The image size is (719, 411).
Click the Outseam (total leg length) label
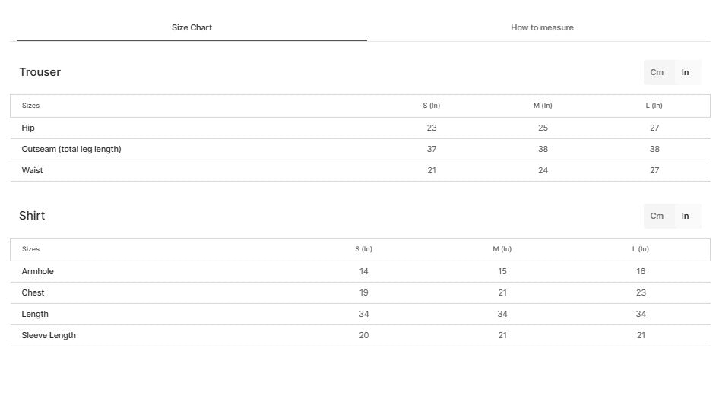coord(71,149)
